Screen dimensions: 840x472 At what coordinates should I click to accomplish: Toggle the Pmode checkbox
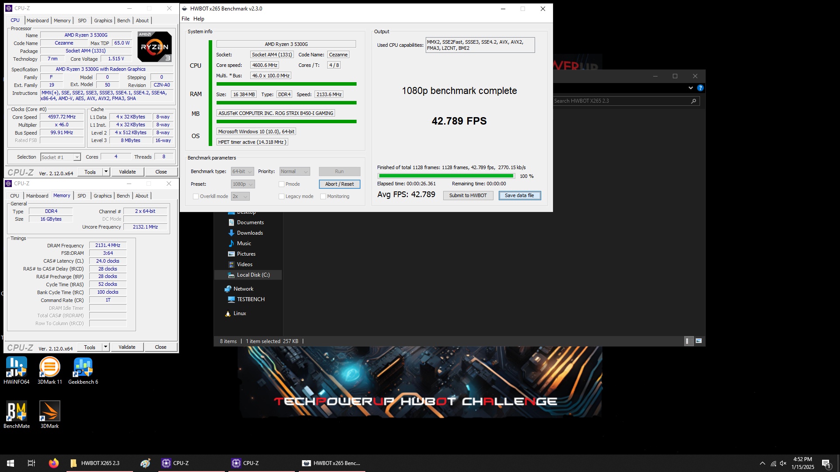[281, 184]
